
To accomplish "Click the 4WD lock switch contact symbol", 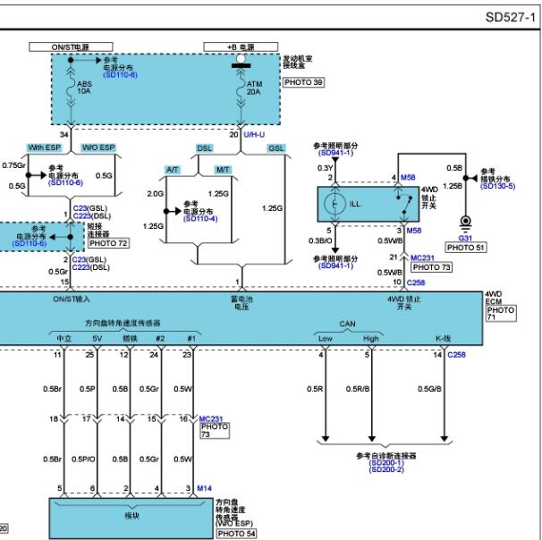I will [x=404, y=205].
